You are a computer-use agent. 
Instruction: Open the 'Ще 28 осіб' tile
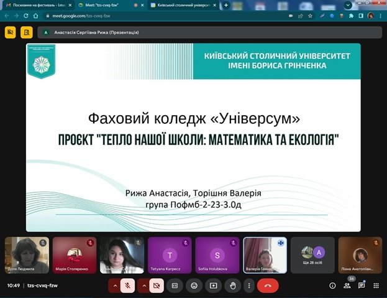coord(312,255)
